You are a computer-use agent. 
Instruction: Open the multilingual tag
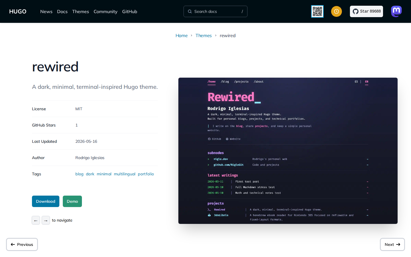124,174
